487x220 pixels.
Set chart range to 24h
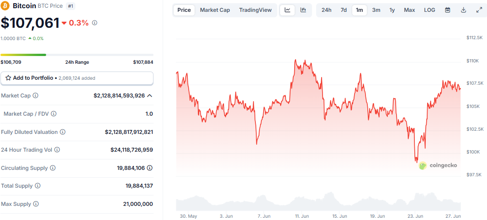pos(327,10)
